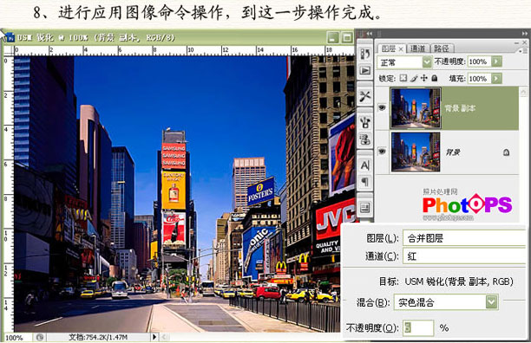531x343 pixels.
Task: Hide the 背景 layer eye icon
Action: pyautogui.click(x=382, y=152)
